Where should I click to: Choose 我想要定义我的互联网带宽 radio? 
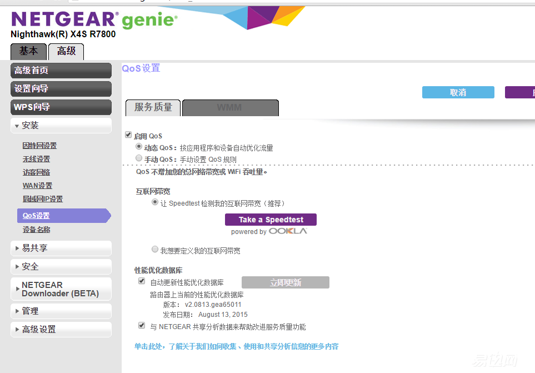pos(155,250)
